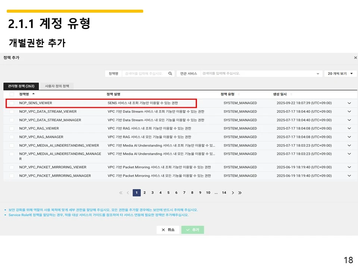Check the NCP_SENS_VIEWER policy checkbox
This screenshot has height=268, width=358.
tap(12, 103)
